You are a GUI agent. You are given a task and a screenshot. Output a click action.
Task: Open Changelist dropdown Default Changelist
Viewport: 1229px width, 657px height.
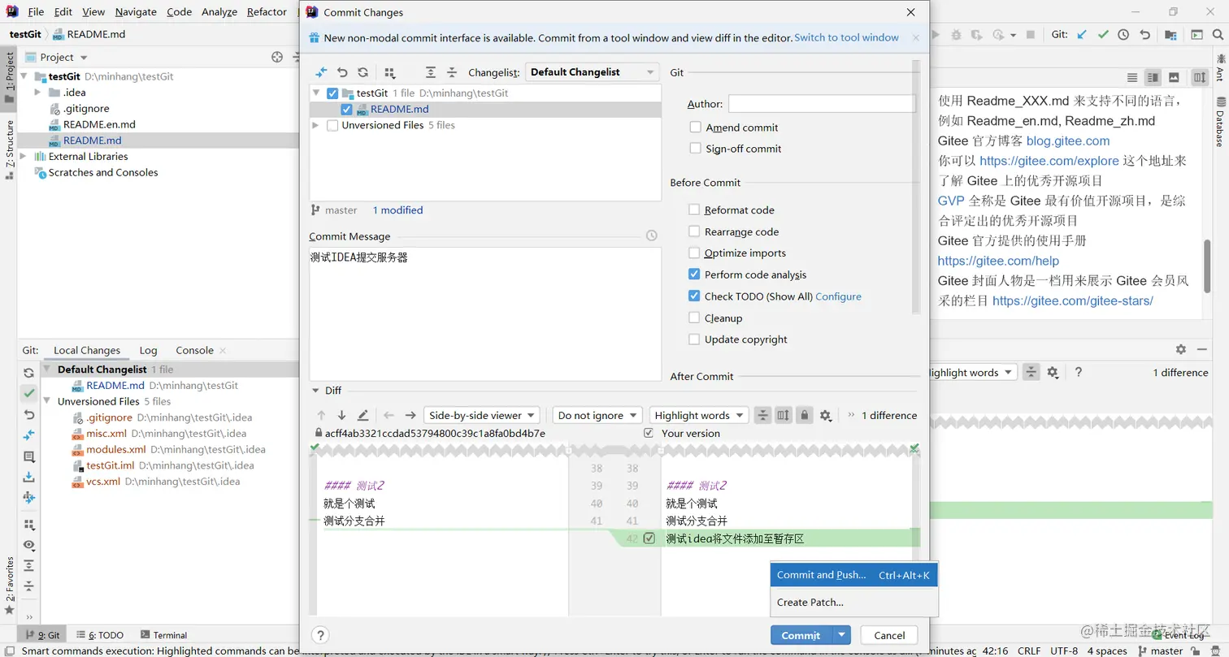point(593,72)
